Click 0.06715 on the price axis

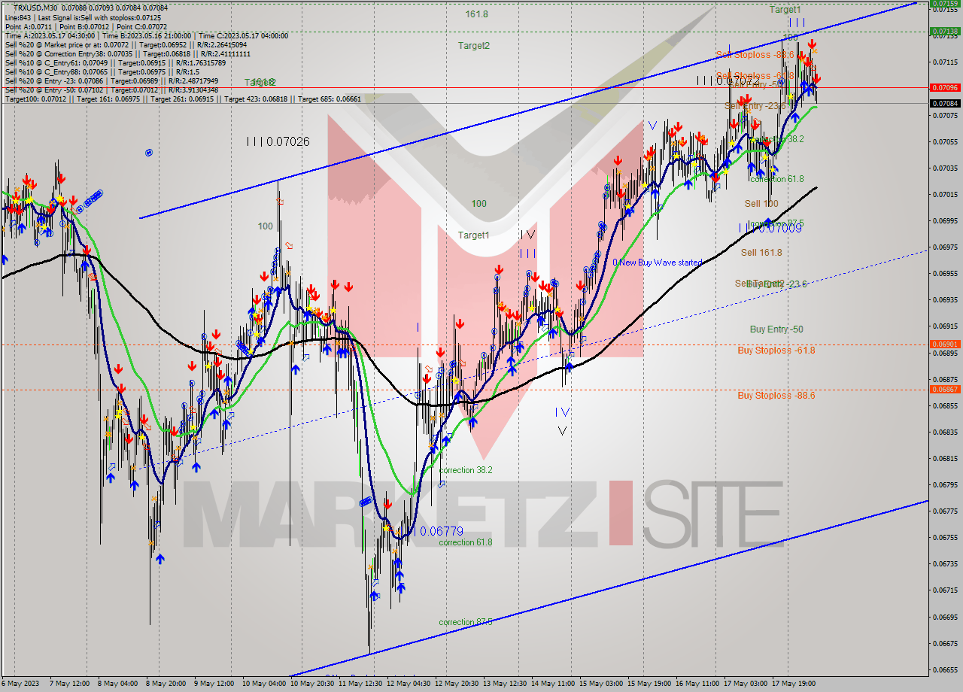946,590
